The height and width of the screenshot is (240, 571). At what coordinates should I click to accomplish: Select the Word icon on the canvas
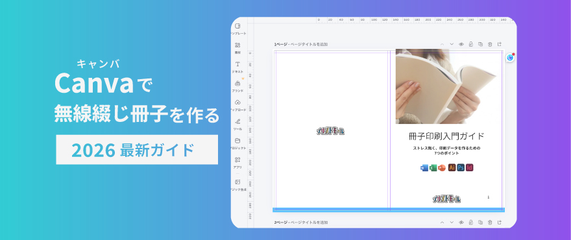click(x=424, y=168)
